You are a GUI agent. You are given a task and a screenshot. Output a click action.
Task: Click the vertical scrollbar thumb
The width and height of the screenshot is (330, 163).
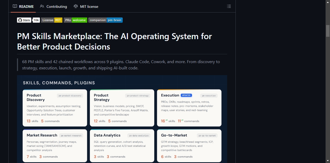tap(328, 31)
